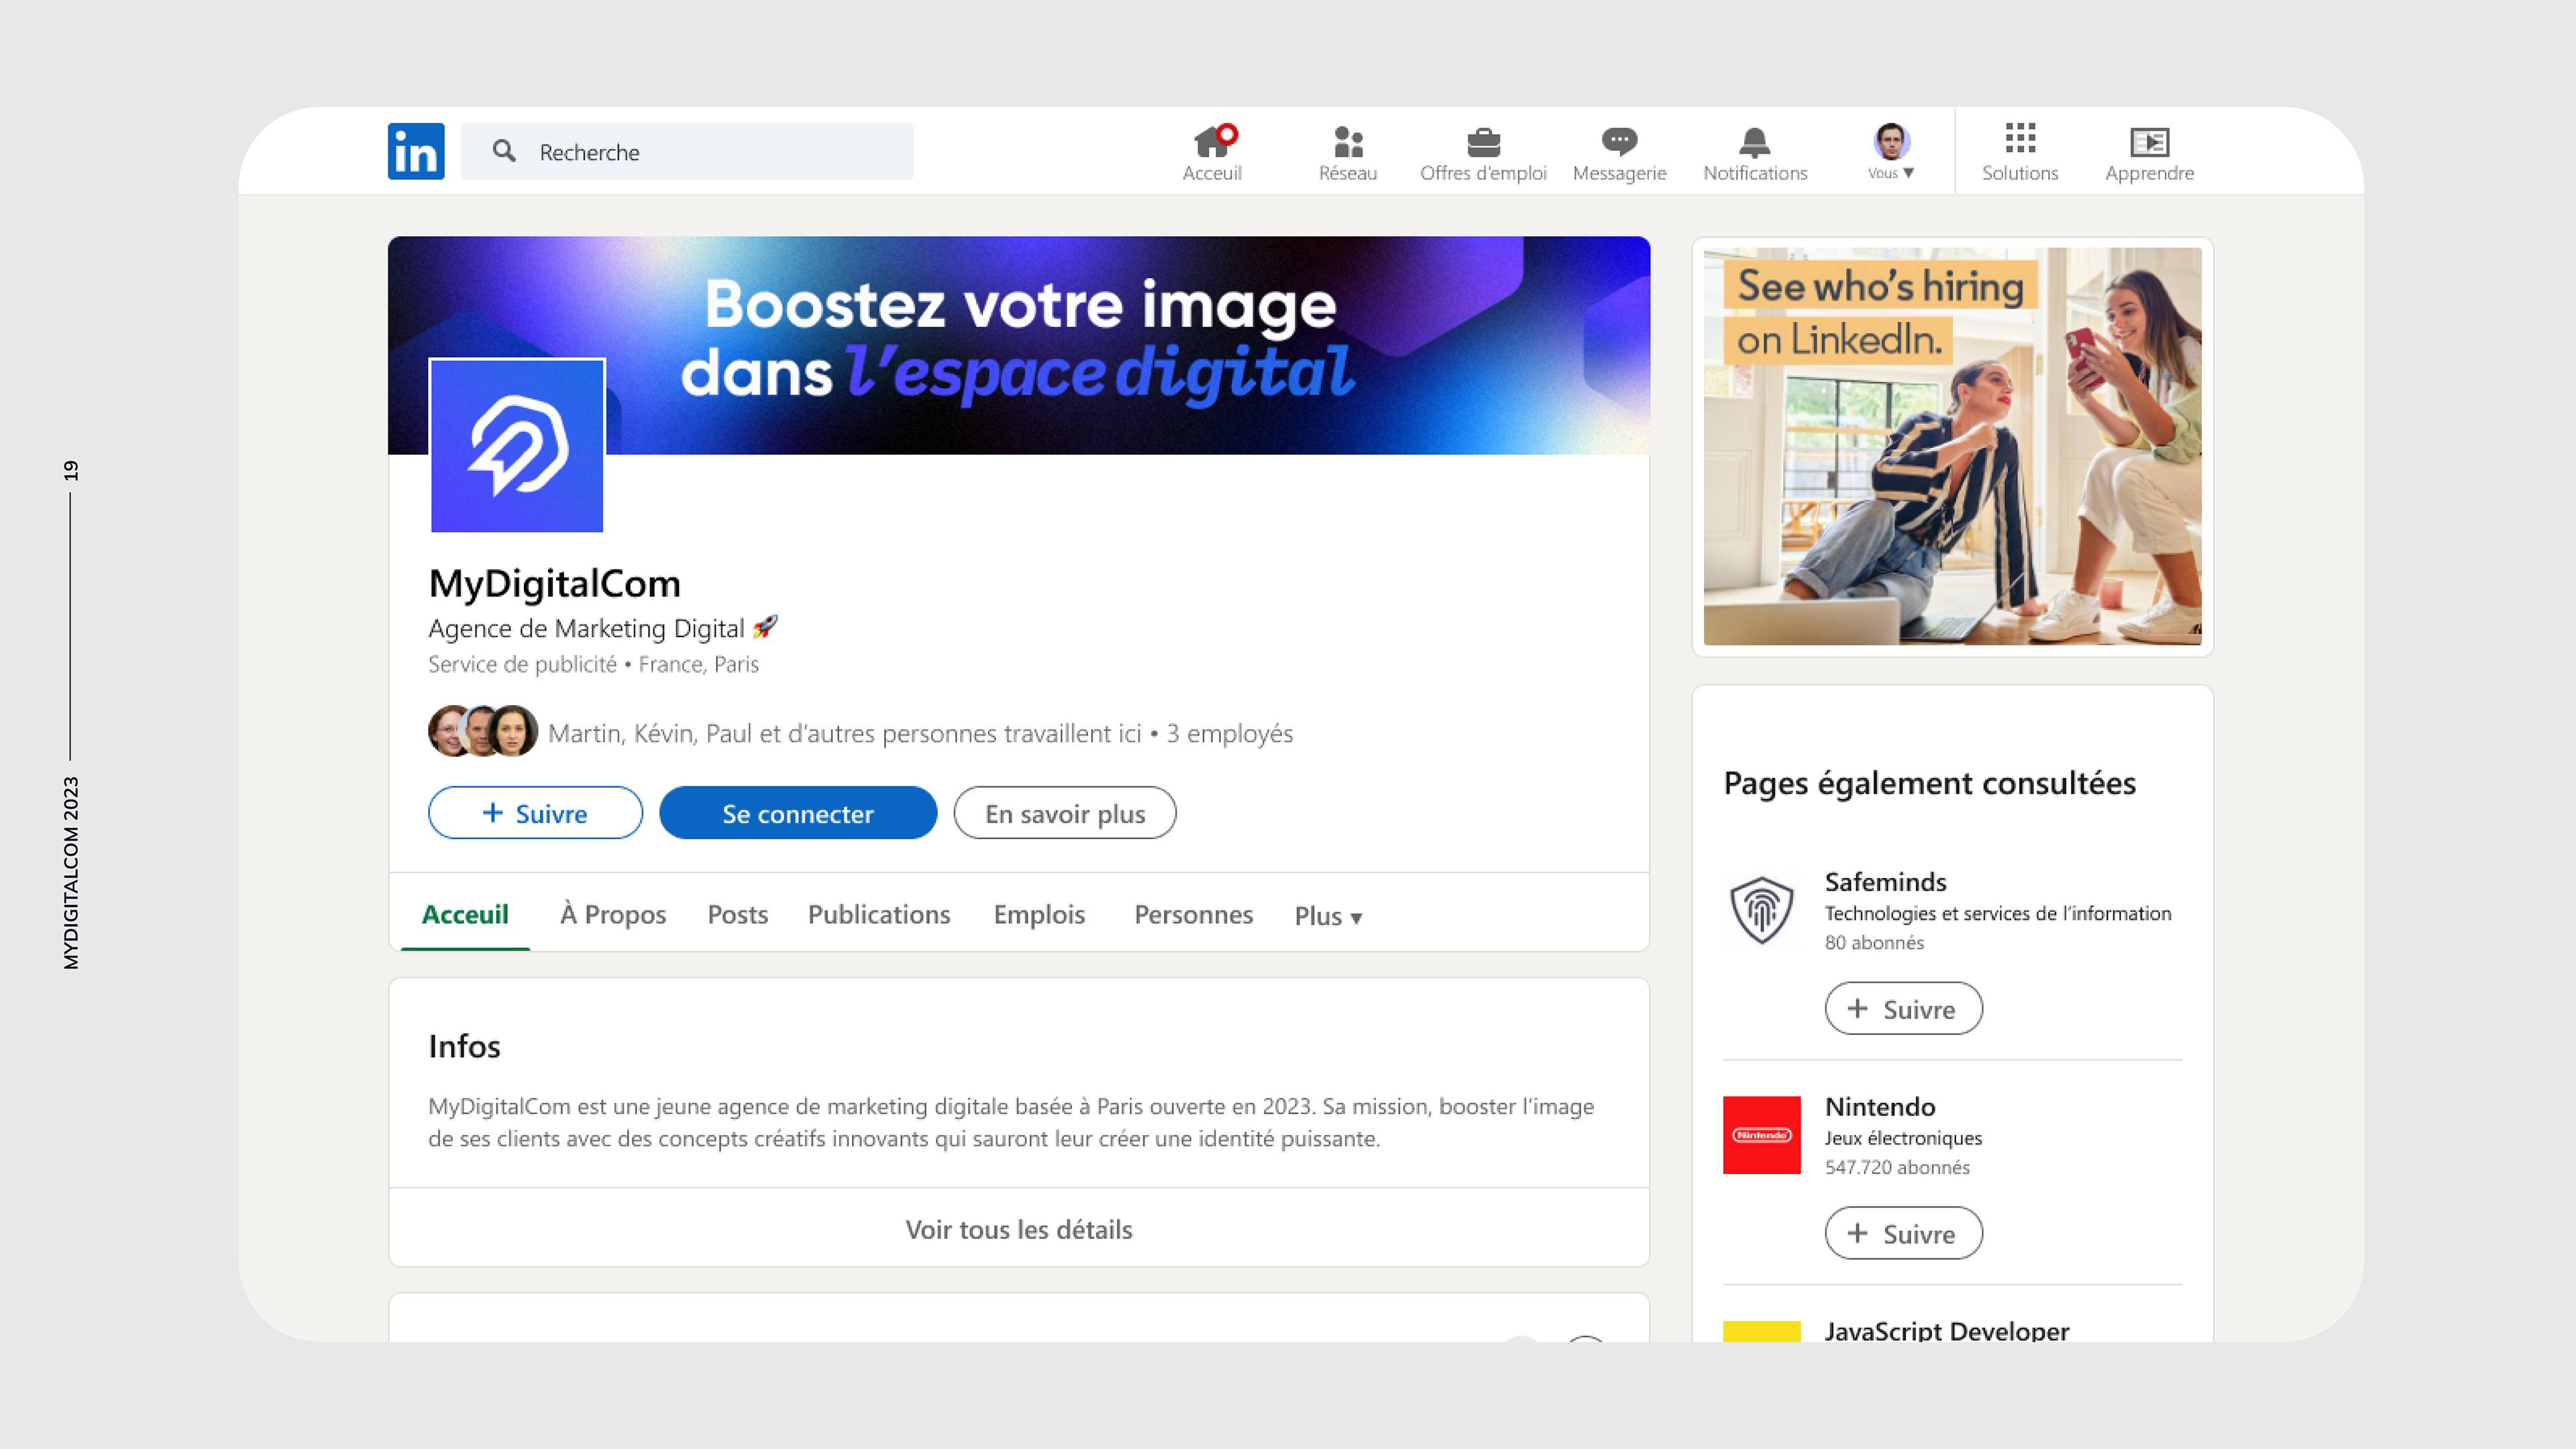Screen dimensions: 2576x1449
Task: Open Offres d'emploi briefcase icon
Action: click(1483, 142)
